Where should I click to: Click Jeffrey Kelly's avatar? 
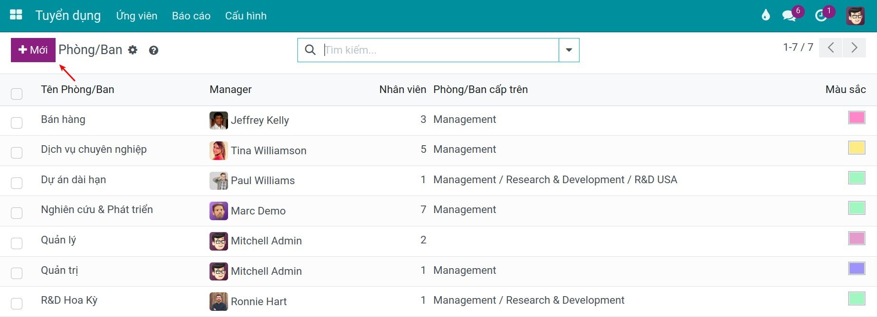pyautogui.click(x=219, y=121)
